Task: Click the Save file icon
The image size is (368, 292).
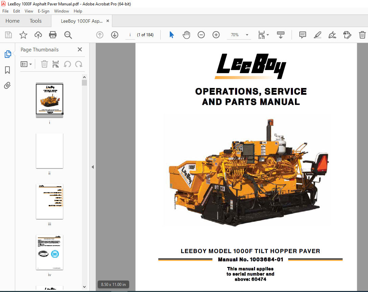Action: point(8,35)
